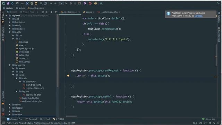
Task: Select login.blade.php in project tree
Action: (32, 85)
